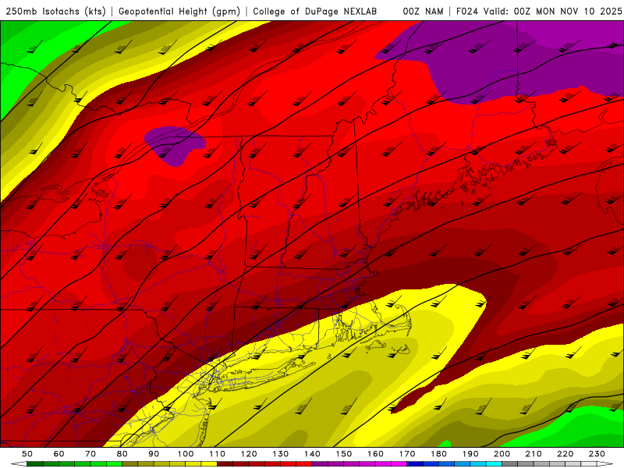Click the "00Z NAM" model run label
The height and width of the screenshot is (468, 624).
(423, 11)
